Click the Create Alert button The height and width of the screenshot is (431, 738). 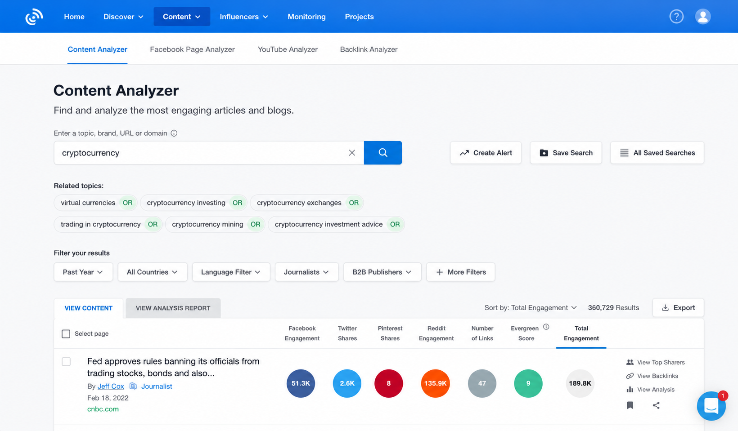(486, 153)
